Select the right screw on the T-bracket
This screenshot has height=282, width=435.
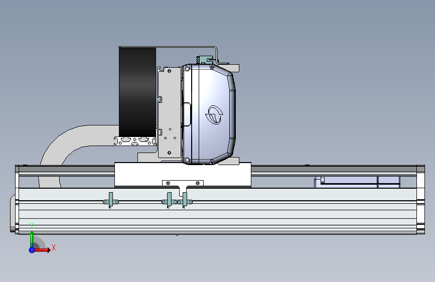198,183
